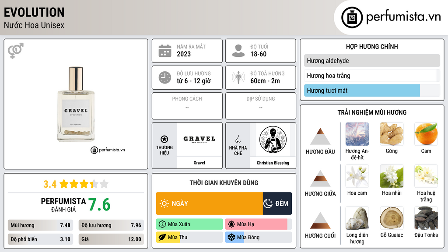The height and width of the screenshot is (252, 448).
Task: Click the green 7.6 Perfumista score
Action: [x=99, y=205]
